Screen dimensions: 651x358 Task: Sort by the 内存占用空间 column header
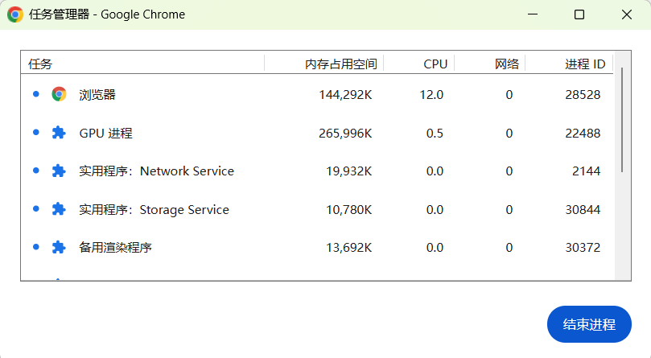point(341,64)
